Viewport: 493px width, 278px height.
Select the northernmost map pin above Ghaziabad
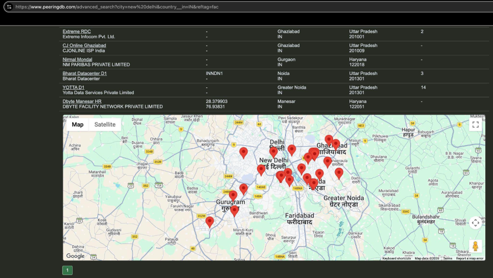tap(329, 141)
